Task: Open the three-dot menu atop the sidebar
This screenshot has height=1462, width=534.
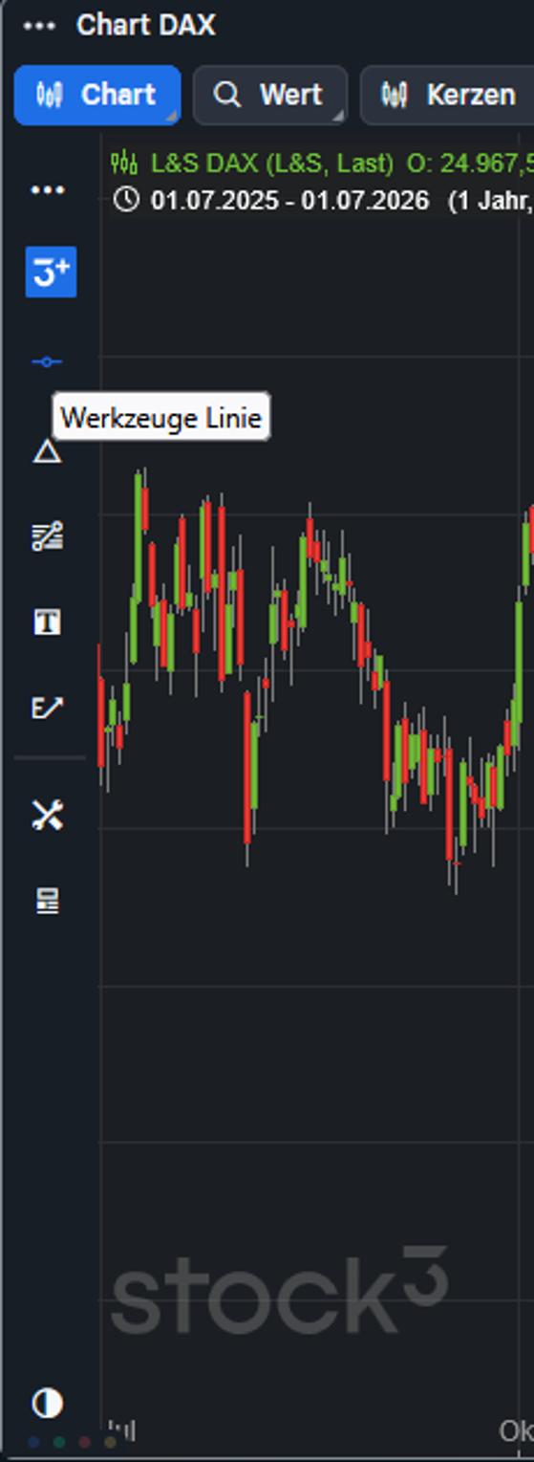Action: tap(48, 190)
